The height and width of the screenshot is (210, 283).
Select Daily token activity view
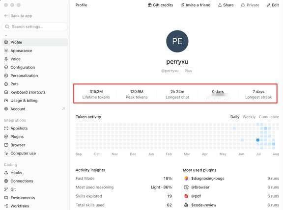(x=235, y=117)
